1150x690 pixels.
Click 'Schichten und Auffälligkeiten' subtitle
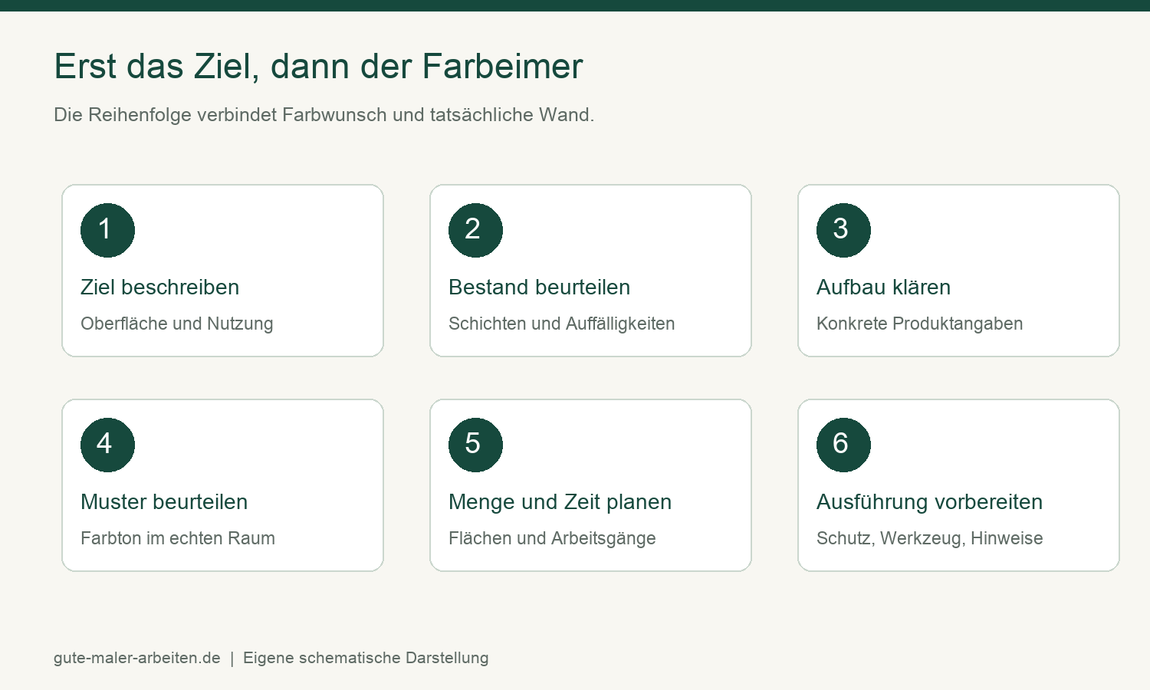[x=562, y=324]
